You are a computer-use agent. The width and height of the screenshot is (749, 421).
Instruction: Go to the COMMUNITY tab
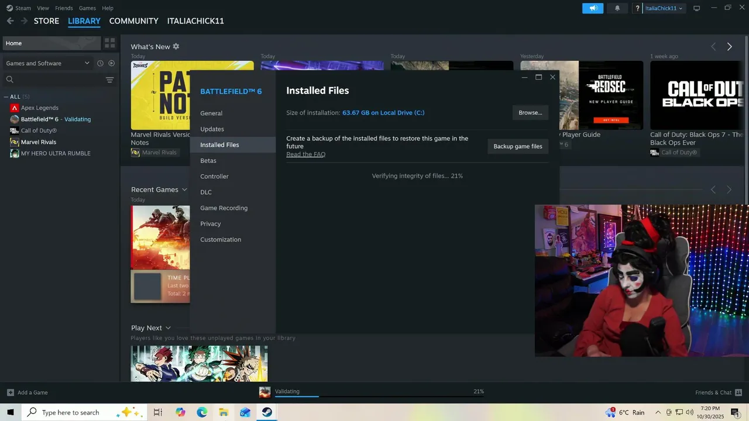pos(133,21)
